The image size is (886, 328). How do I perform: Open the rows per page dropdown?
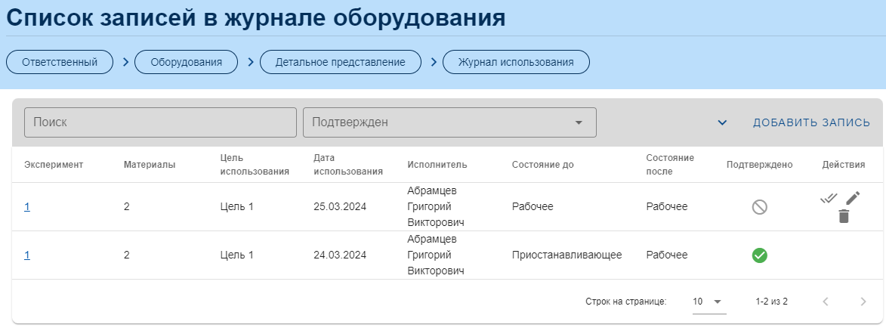click(708, 302)
